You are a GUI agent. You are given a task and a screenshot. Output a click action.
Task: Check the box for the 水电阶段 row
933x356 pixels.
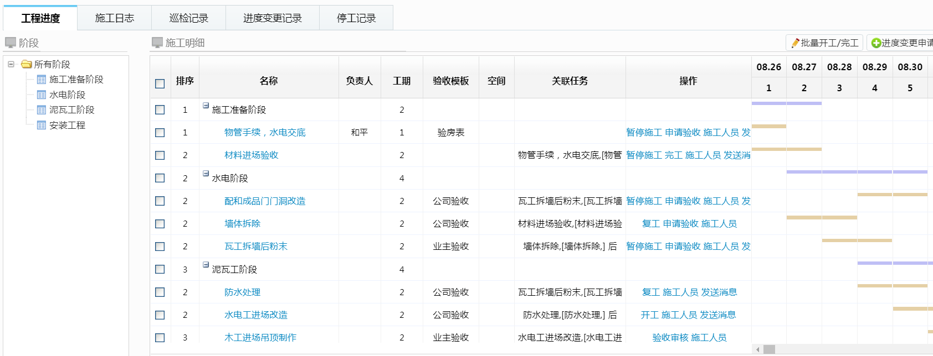[160, 178]
